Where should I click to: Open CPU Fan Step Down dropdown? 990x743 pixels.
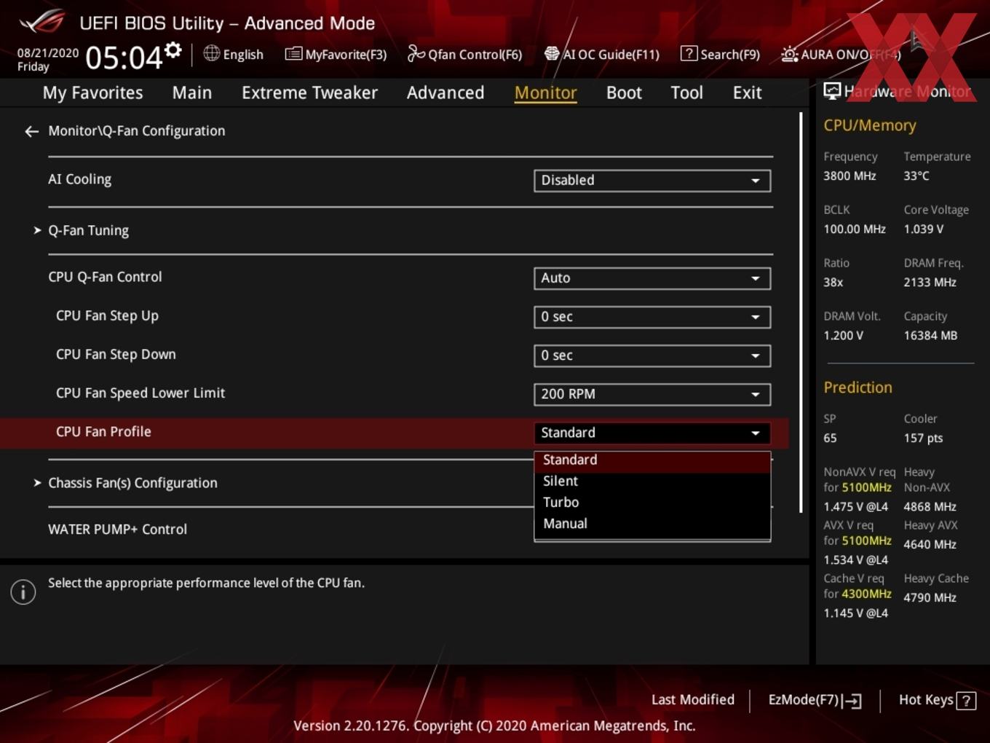[x=652, y=355]
